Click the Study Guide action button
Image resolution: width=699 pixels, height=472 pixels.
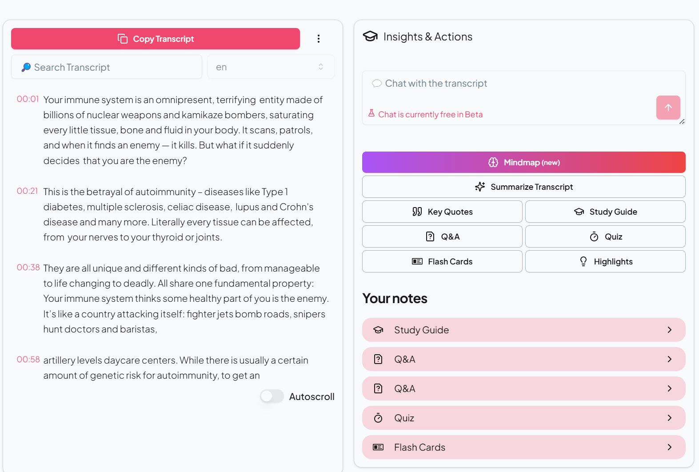(605, 212)
